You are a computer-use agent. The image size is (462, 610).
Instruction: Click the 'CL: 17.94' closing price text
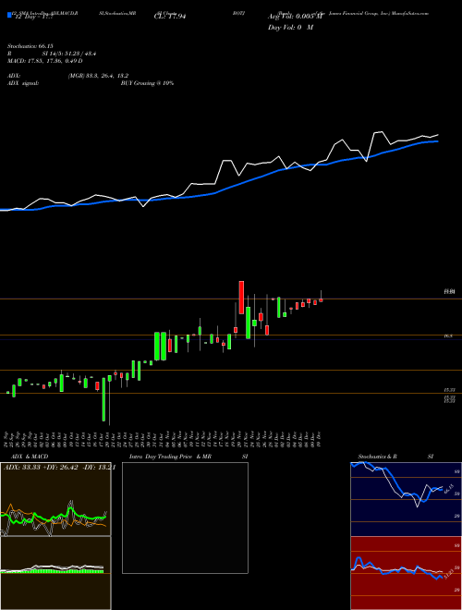170,17
